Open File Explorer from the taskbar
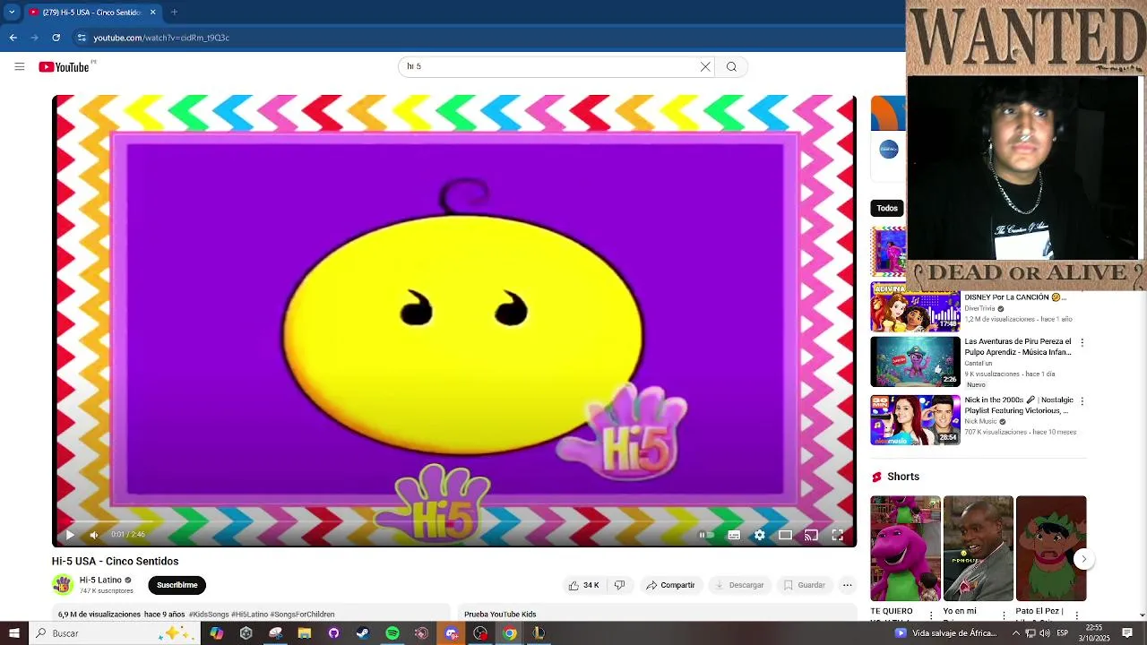This screenshot has height=645, width=1147. pos(305,633)
